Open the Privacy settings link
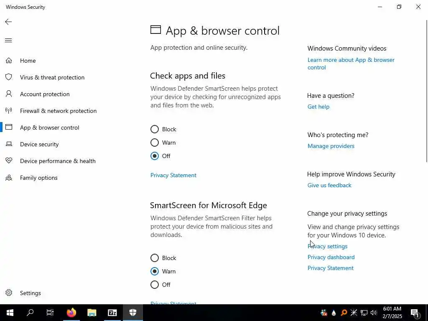 pos(327,246)
